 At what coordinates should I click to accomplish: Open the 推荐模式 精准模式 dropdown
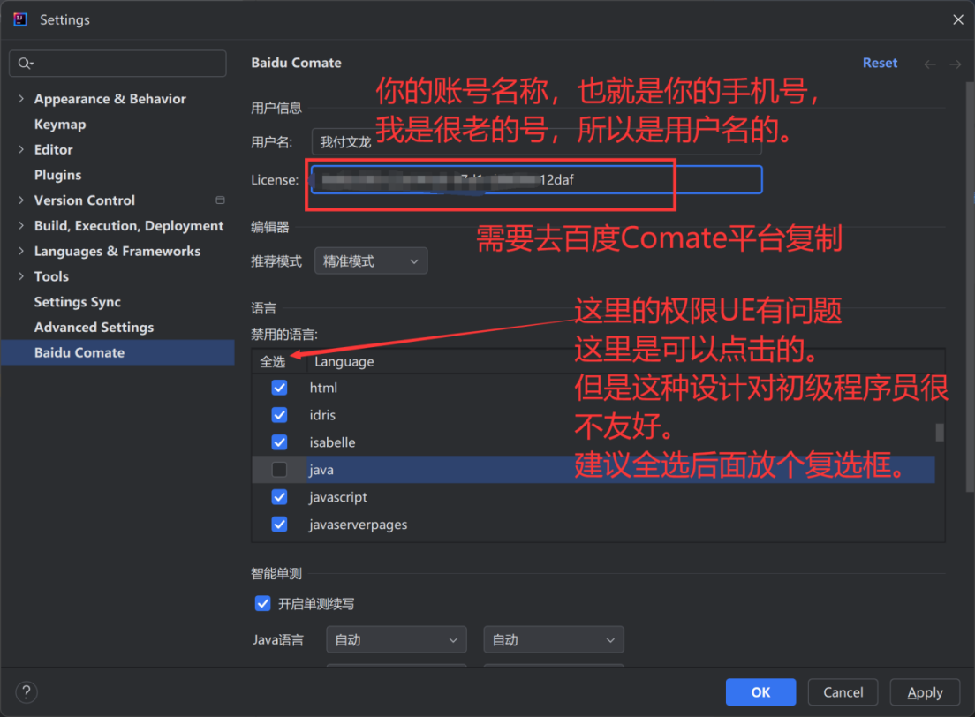click(371, 261)
